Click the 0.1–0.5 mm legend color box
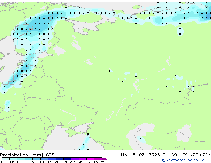 6,159
